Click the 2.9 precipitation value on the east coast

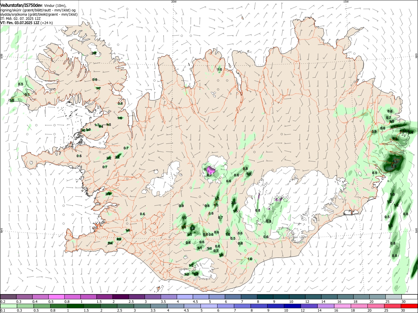pos(394,167)
